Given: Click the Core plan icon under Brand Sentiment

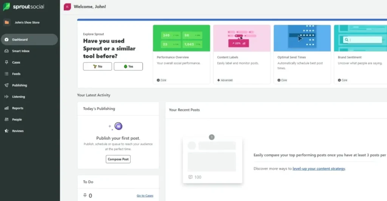Looking at the screenshot, I should (339, 80).
